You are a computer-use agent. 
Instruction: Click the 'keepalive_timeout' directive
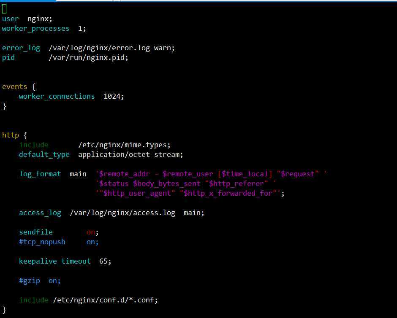(x=54, y=261)
